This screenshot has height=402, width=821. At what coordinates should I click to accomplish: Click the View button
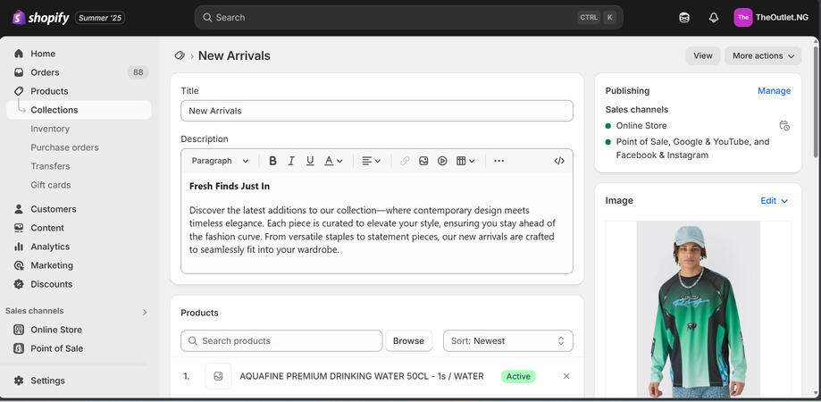[703, 56]
